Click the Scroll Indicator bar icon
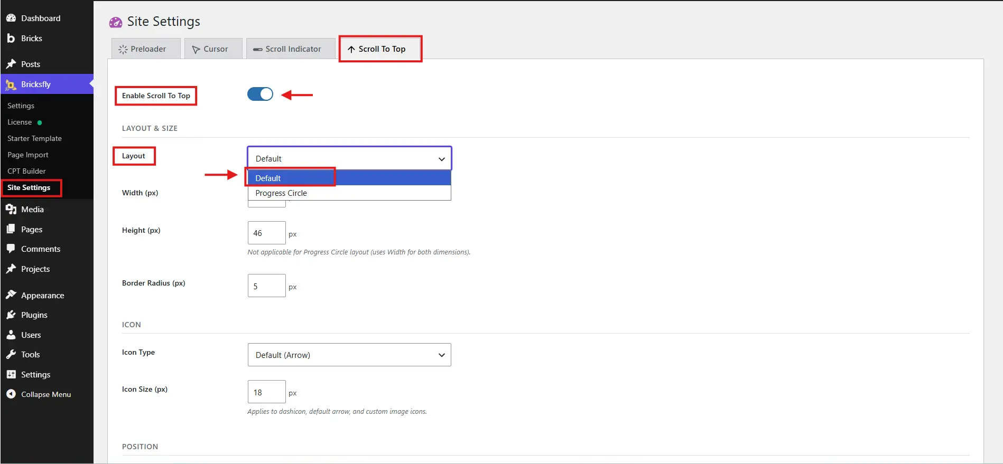This screenshot has height=464, width=1003. coord(257,49)
